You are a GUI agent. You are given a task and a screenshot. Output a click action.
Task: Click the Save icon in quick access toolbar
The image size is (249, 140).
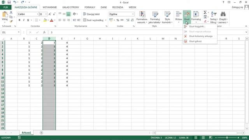pos(9,2)
